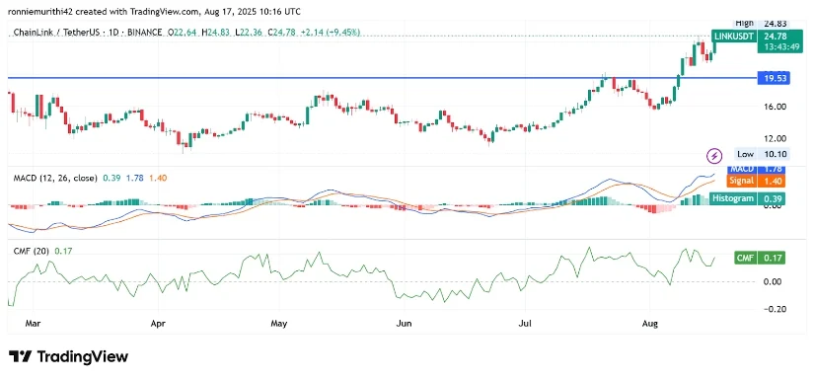Click the Jun label on time axis

404,324
